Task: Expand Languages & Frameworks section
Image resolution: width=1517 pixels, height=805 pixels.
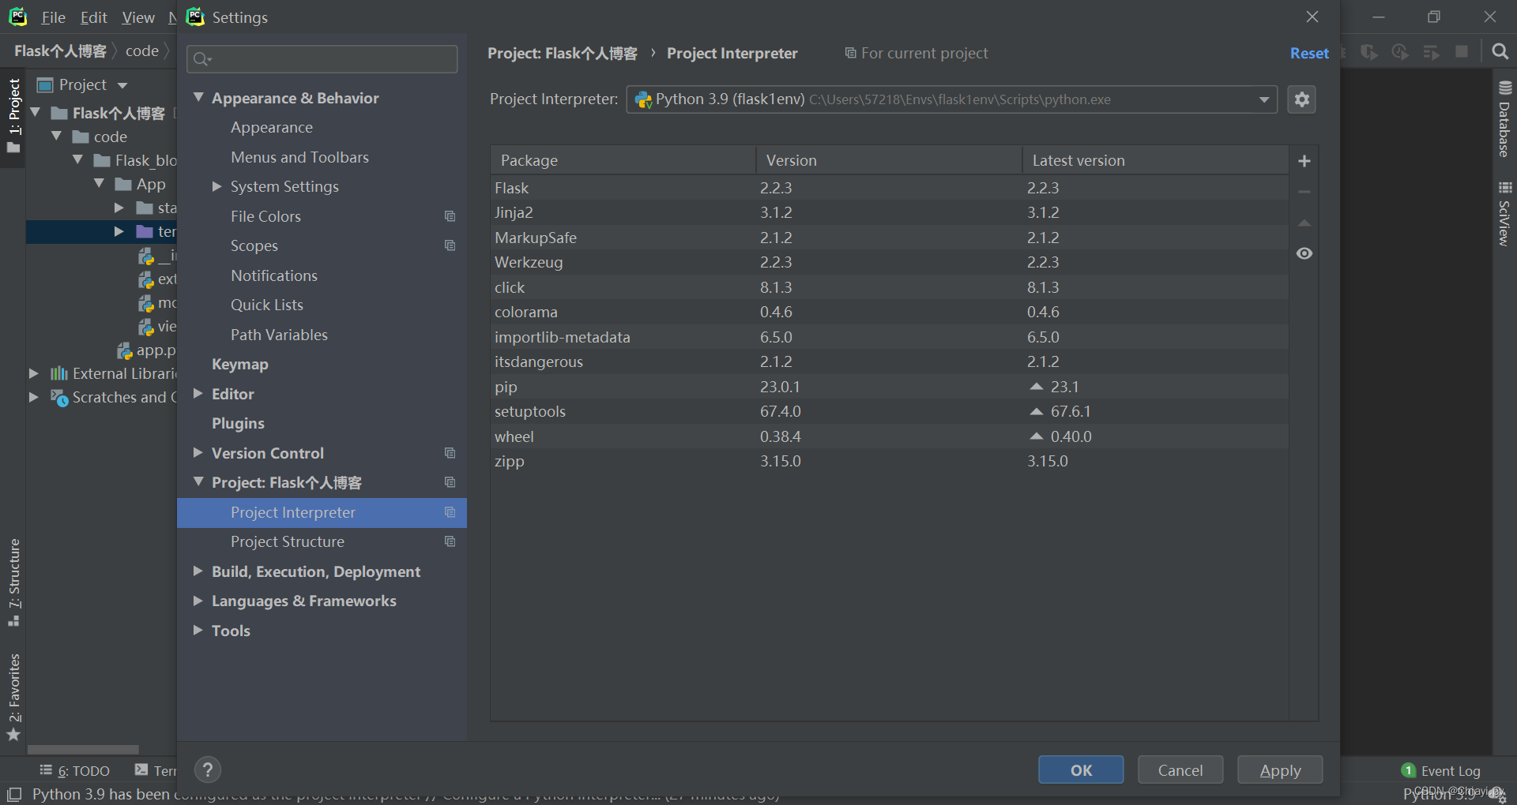Action: (198, 600)
